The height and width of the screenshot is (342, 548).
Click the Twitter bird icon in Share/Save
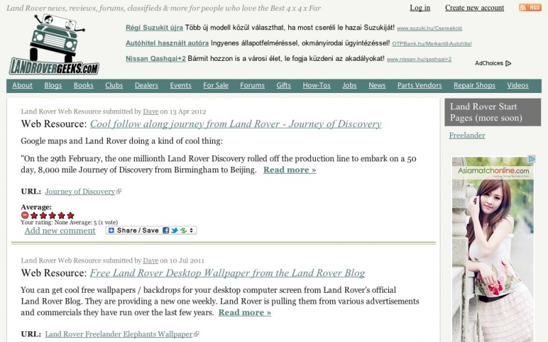(175, 231)
